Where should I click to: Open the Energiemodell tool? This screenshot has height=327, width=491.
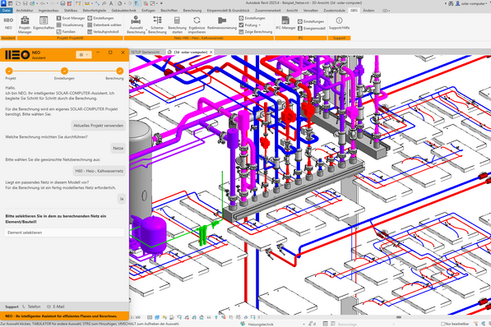(x=312, y=28)
